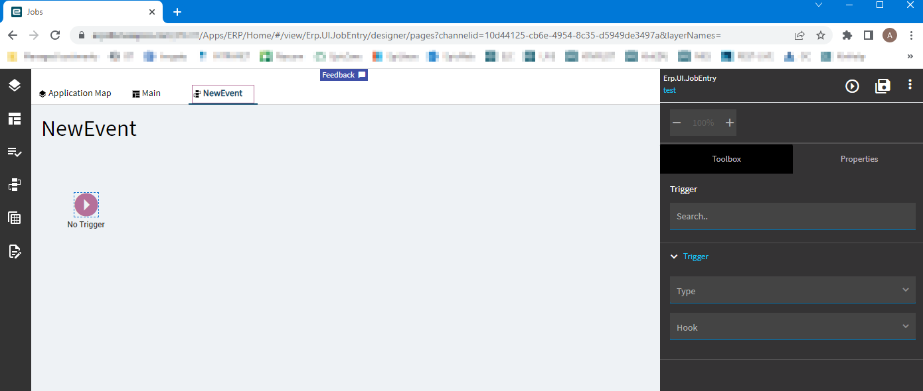
Task: Share this page via share icon
Action: tap(799, 35)
